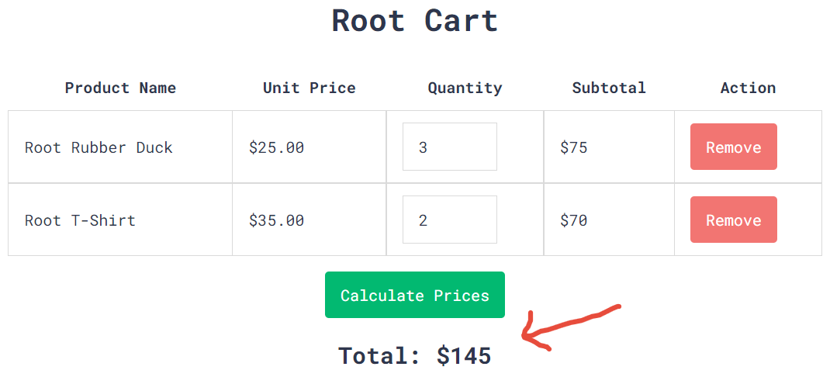Click the Quantity column header
The width and height of the screenshot is (823, 384).
click(x=465, y=88)
